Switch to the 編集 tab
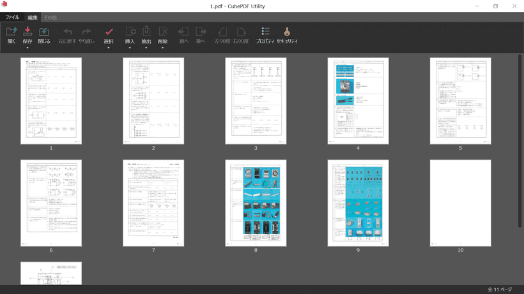The image size is (524, 294). pos(33,17)
